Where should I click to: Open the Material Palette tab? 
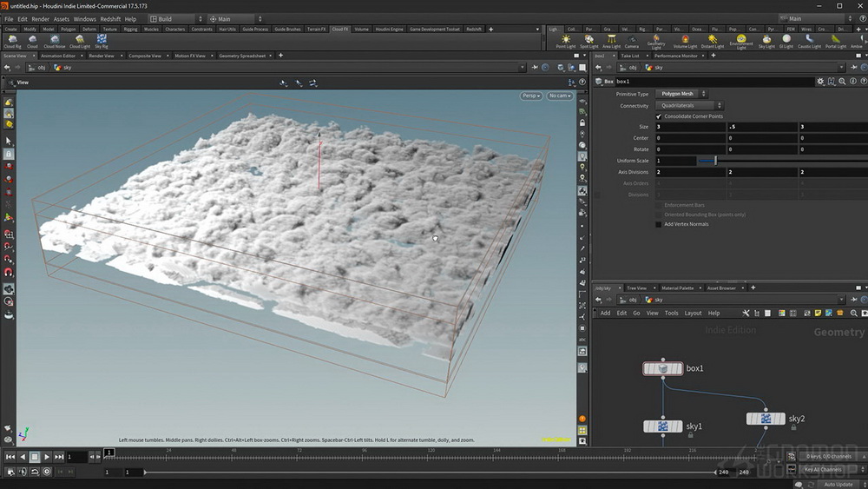(678, 288)
